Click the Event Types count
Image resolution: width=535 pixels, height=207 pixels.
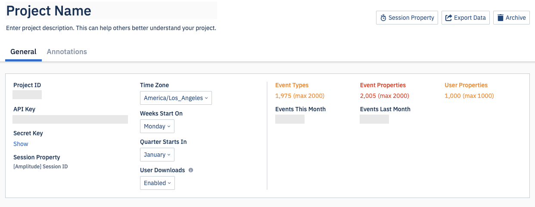coord(299,96)
